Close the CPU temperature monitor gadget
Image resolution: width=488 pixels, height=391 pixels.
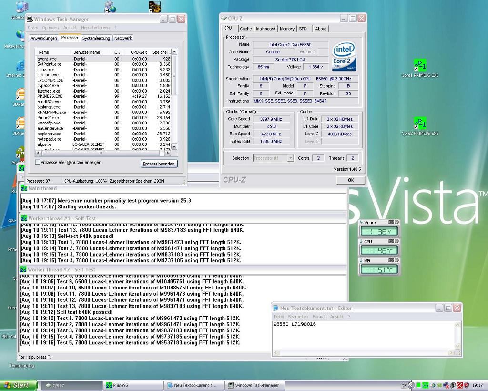tap(396, 241)
